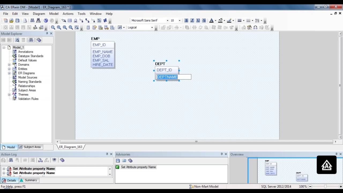This screenshot has height=193, width=343.
Task: Open the Actions menu
Action: (x=68, y=14)
